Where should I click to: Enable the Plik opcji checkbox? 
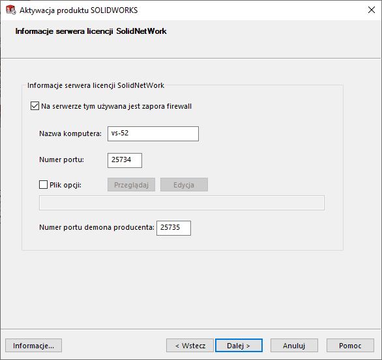(44, 185)
